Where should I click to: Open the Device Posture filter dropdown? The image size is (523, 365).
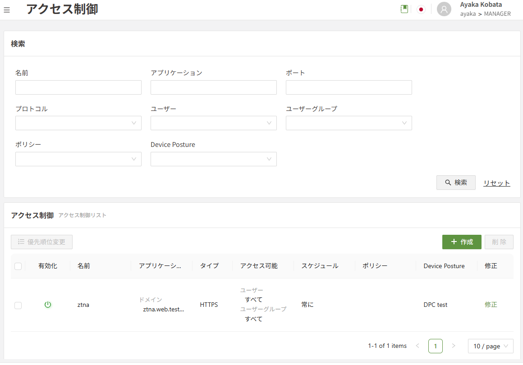click(214, 159)
